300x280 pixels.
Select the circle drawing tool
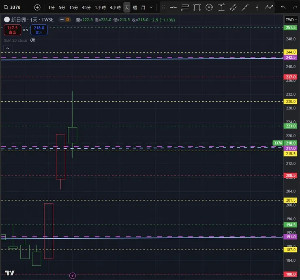[x=209, y=7]
